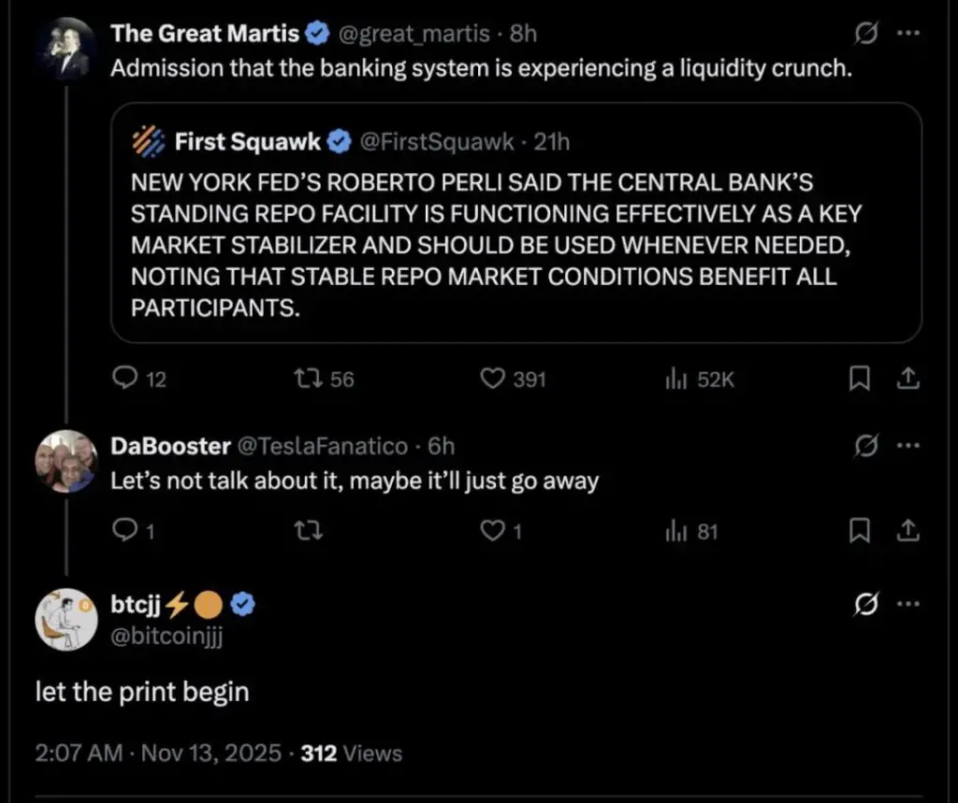Reply to DaBooster's comment
Viewport: 958px width, 803px height.
coord(125,531)
